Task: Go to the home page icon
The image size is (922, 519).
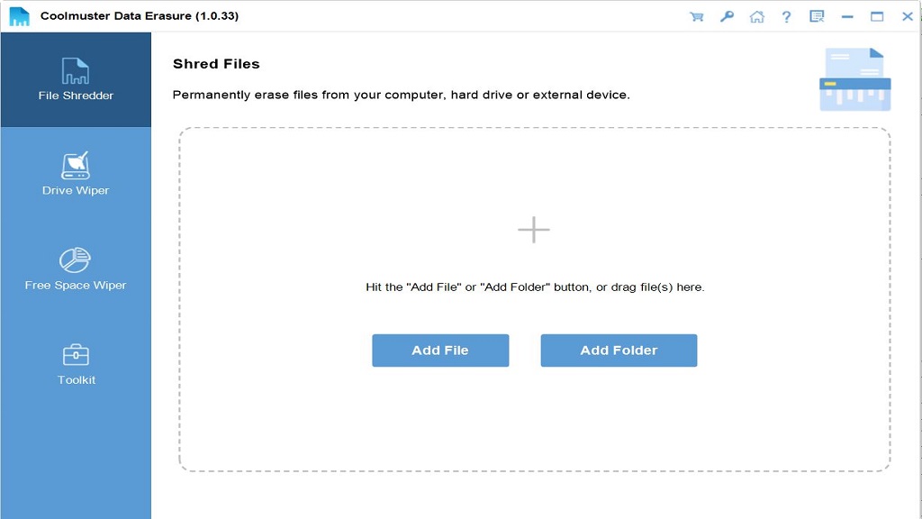Action: tap(757, 16)
